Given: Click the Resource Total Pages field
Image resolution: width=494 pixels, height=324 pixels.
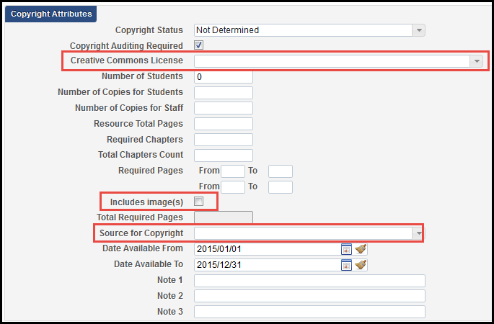Looking at the screenshot, I should point(224,124).
